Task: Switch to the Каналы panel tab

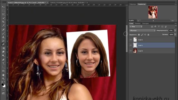Action: point(138,23)
